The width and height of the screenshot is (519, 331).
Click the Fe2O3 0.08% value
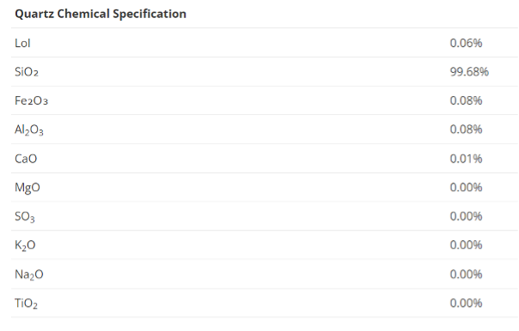coord(466,100)
